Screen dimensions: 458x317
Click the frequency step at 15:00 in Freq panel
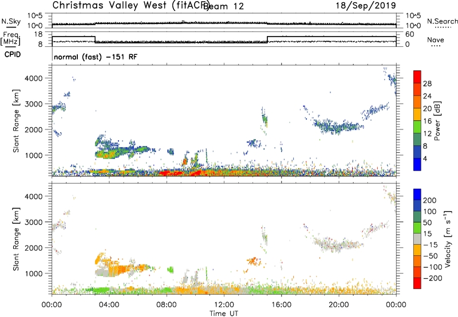pos(267,39)
